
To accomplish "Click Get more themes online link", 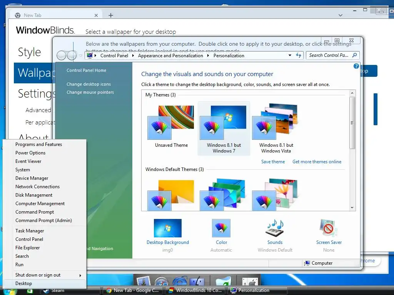I will click(x=317, y=162).
